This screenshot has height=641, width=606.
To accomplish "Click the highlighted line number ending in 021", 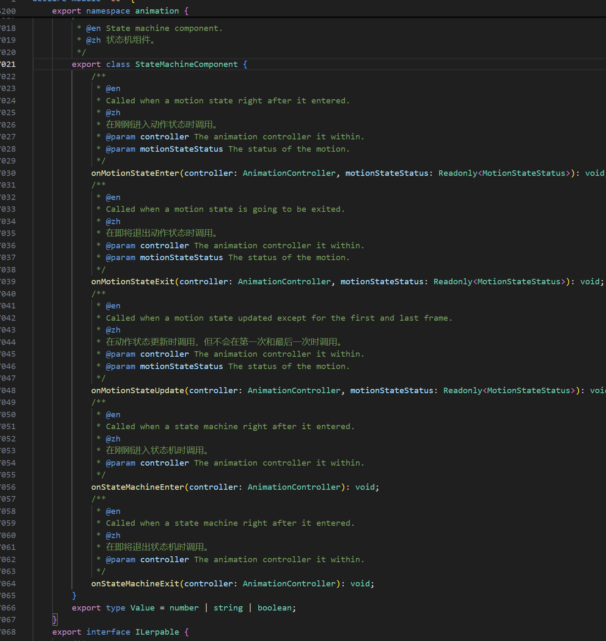I will pos(8,64).
